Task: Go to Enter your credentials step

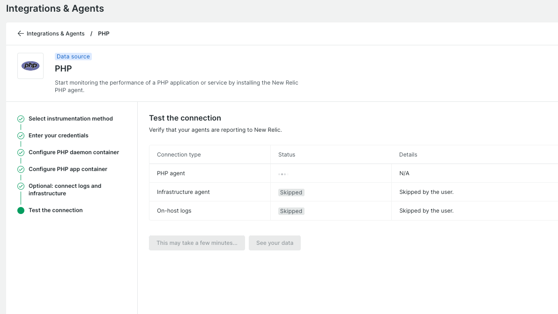Action: pyautogui.click(x=59, y=136)
